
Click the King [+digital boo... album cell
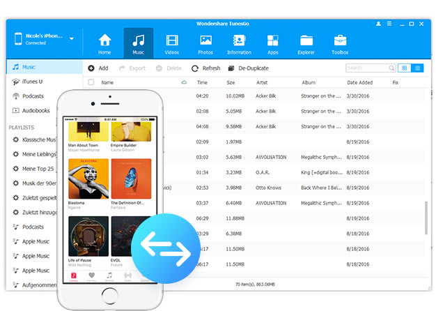click(x=322, y=172)
